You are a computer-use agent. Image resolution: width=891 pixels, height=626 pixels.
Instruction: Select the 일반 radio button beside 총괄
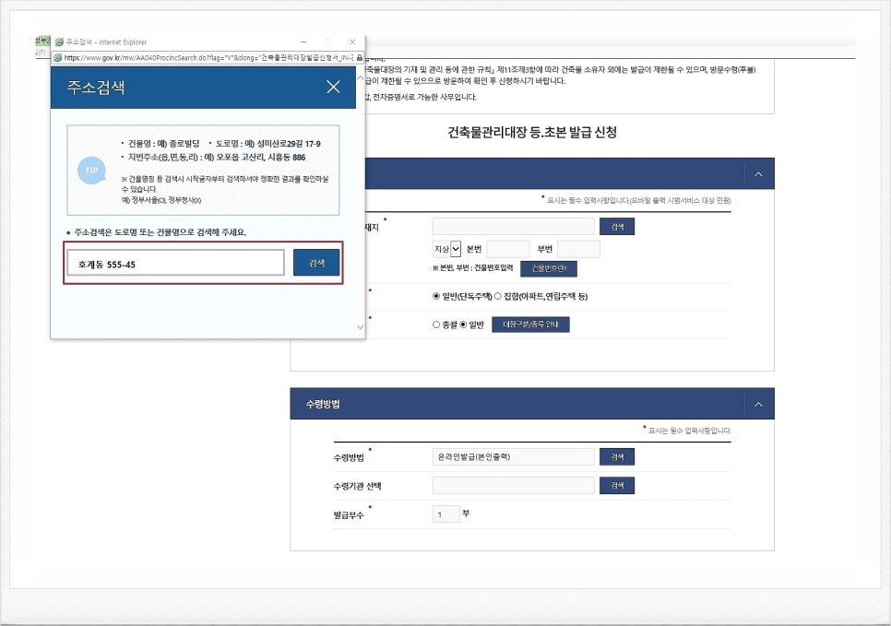click(x=463, y=325)
